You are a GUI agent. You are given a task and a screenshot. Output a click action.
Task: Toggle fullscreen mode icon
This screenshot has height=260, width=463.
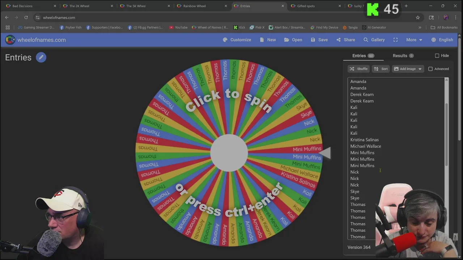395,40
